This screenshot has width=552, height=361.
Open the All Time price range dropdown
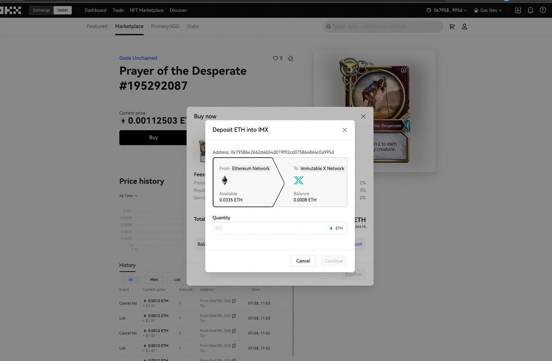[x=129, y=196]
